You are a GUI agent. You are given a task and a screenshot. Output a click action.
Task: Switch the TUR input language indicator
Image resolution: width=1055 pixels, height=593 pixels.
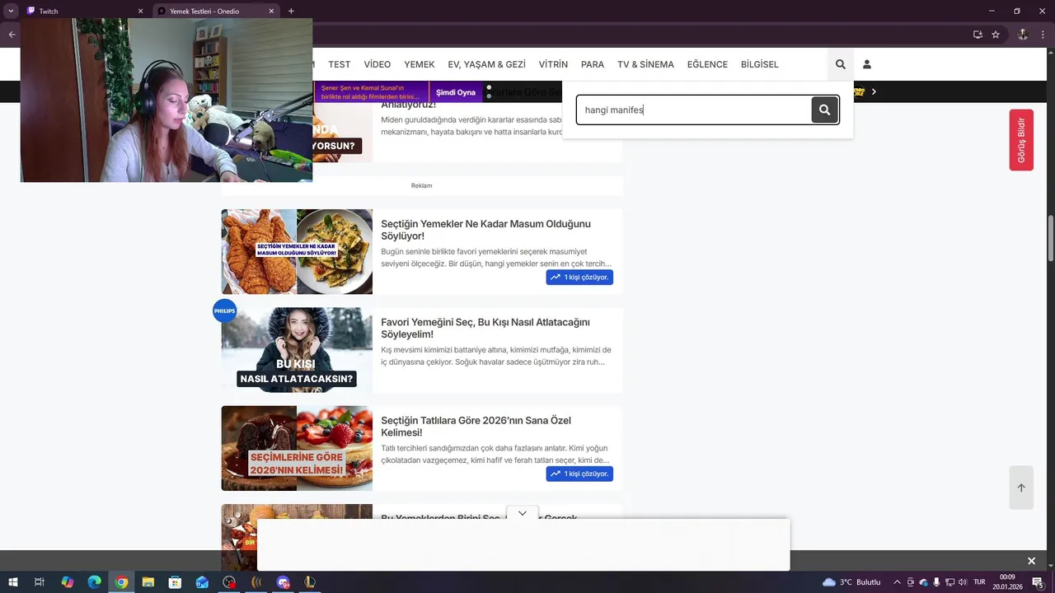(x=979, y=582)
